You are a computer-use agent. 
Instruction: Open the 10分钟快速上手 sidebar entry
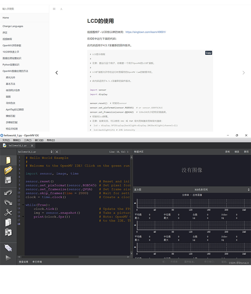click(11, 52)
